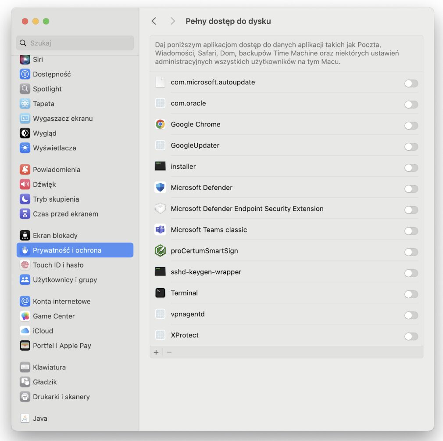The height and width of the screenshot is (441, 443).
Task: Select Portfel i Apple Pay icon
Action: coord(25,345)
